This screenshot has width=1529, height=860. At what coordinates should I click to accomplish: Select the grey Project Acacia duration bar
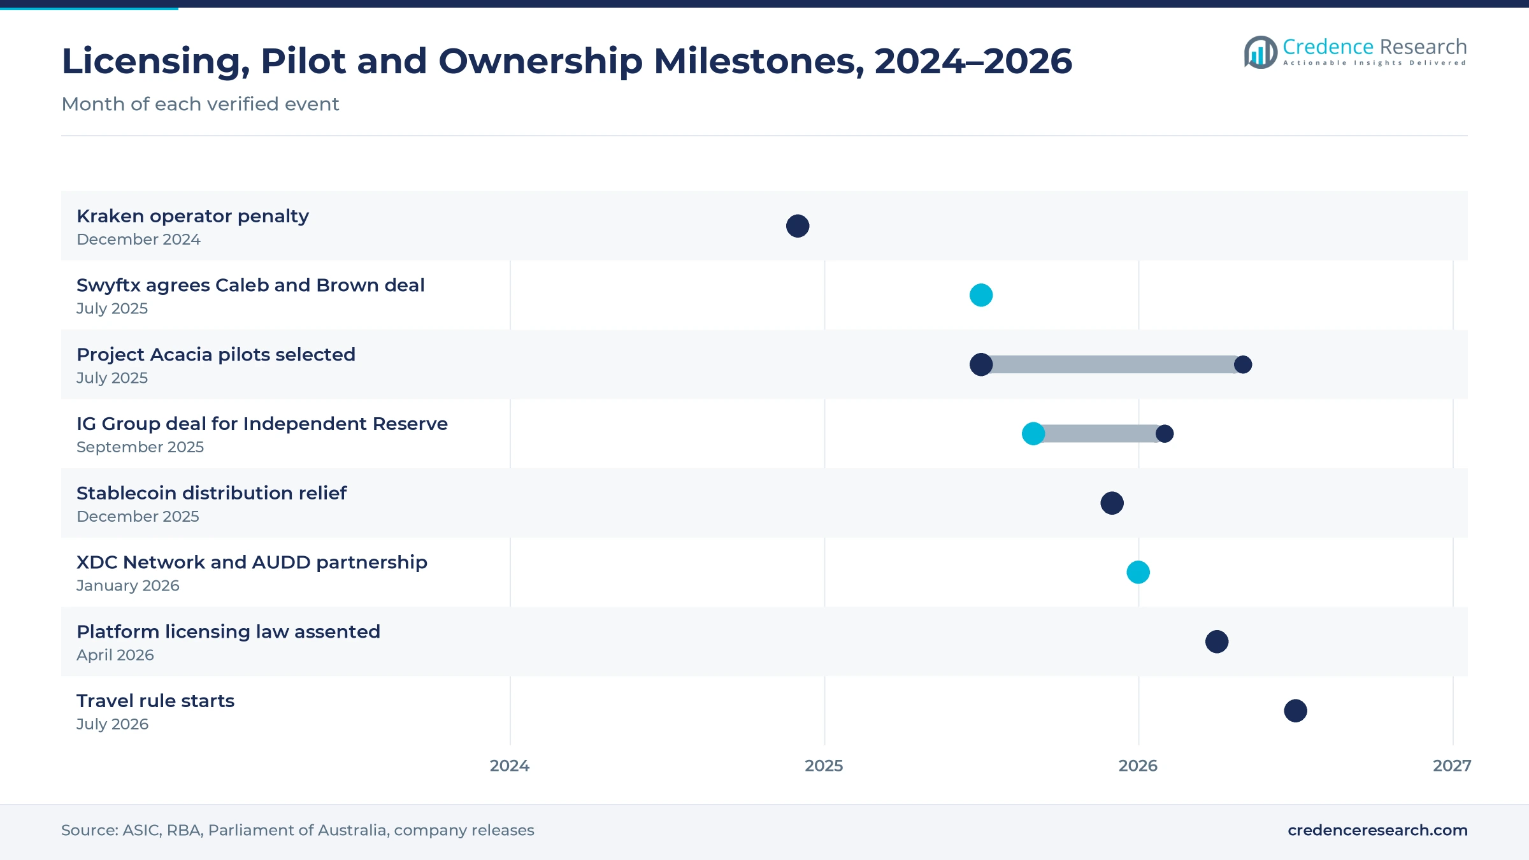(1112, 364)
